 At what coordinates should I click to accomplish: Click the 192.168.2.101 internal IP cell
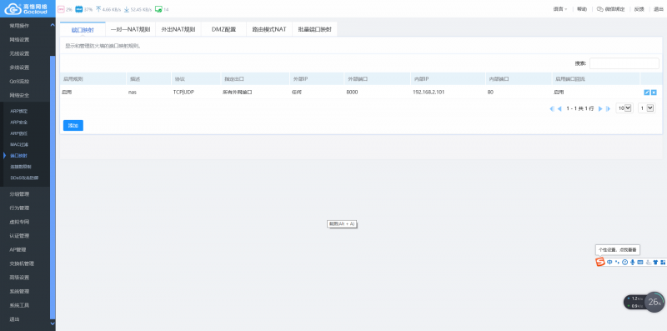[x=429, y=92]
